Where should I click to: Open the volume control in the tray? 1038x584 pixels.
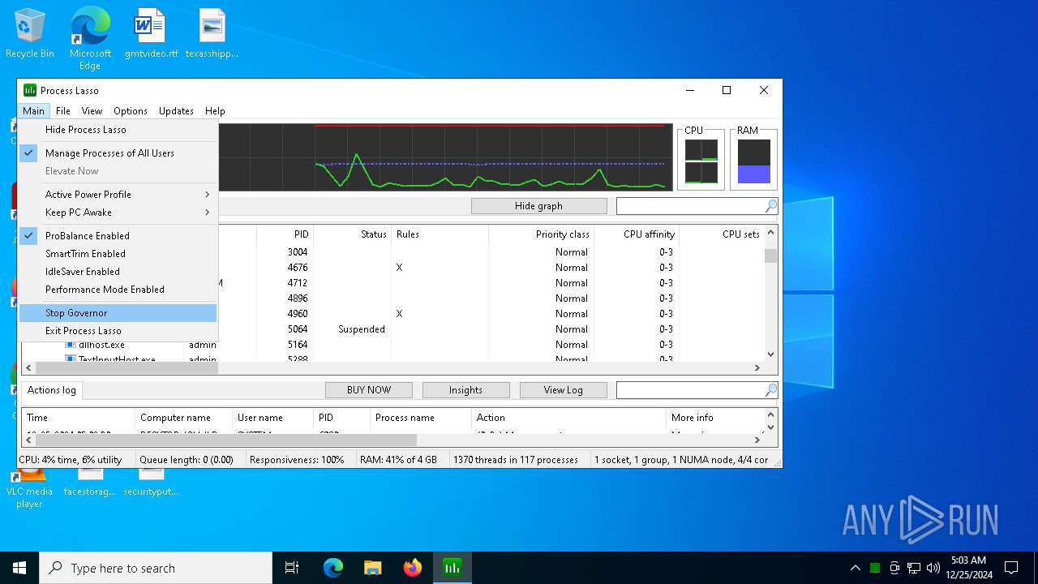[933, 568]
